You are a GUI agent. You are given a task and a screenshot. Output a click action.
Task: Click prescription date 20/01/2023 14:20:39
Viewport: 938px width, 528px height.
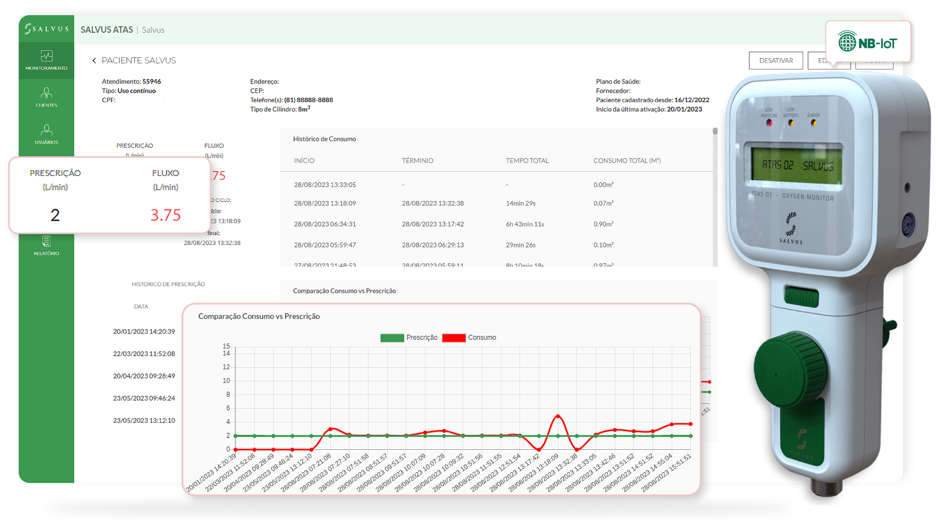(144, 331)
